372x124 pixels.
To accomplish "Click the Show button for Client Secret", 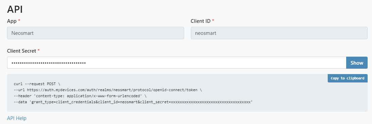I will click(x=357, y=63).
